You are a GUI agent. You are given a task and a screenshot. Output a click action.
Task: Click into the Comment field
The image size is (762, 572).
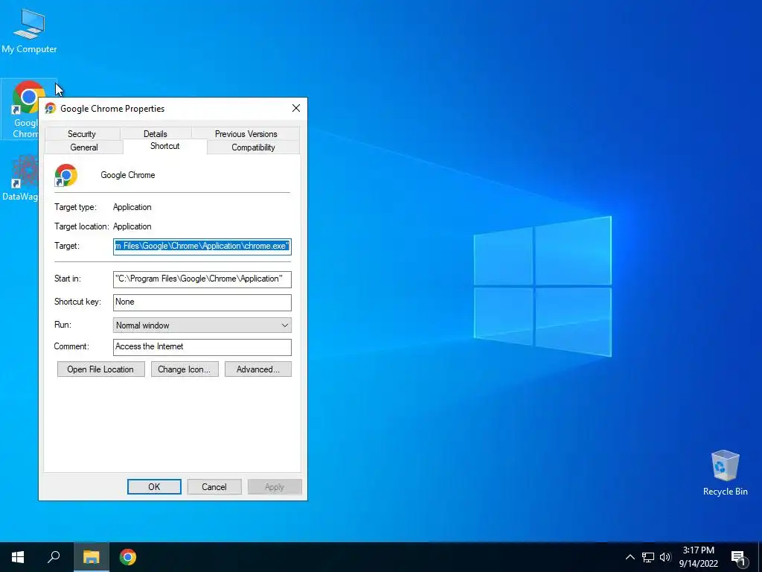[202, 347]
